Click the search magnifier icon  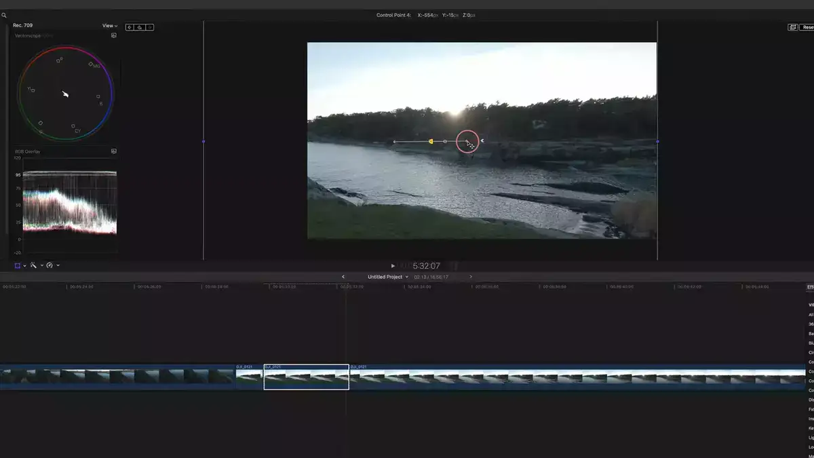pyautogui.click(x=4, y=14)
